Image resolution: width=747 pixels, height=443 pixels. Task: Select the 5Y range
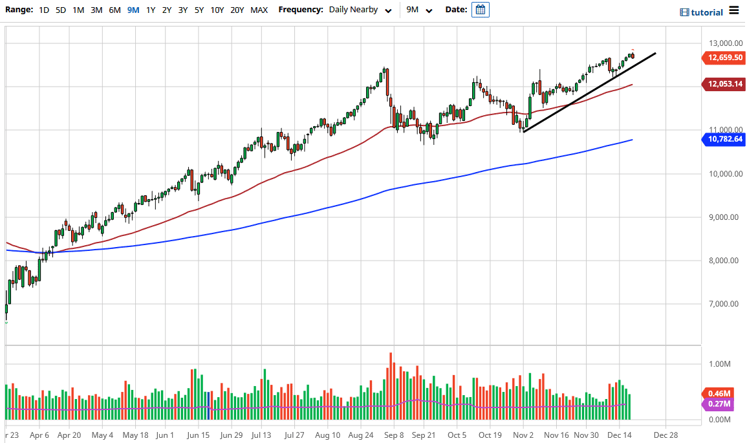tap(199, 10)
